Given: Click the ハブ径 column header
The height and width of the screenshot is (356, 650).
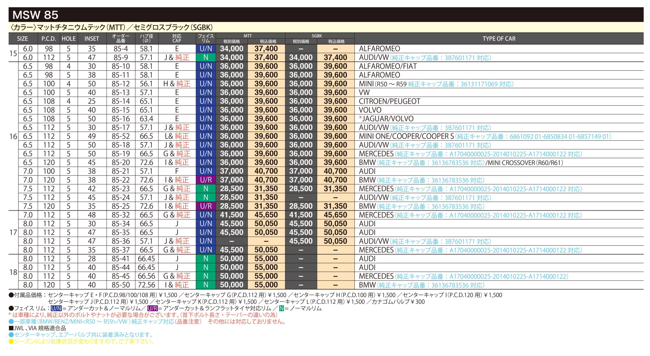Looking at the screenshot, I should [147, 39].
